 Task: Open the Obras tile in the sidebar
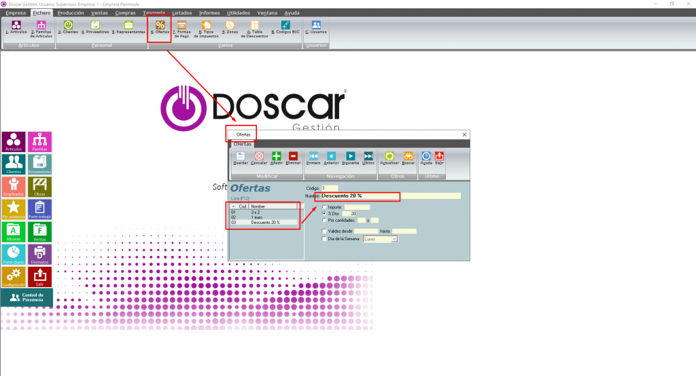coord(39,187)
